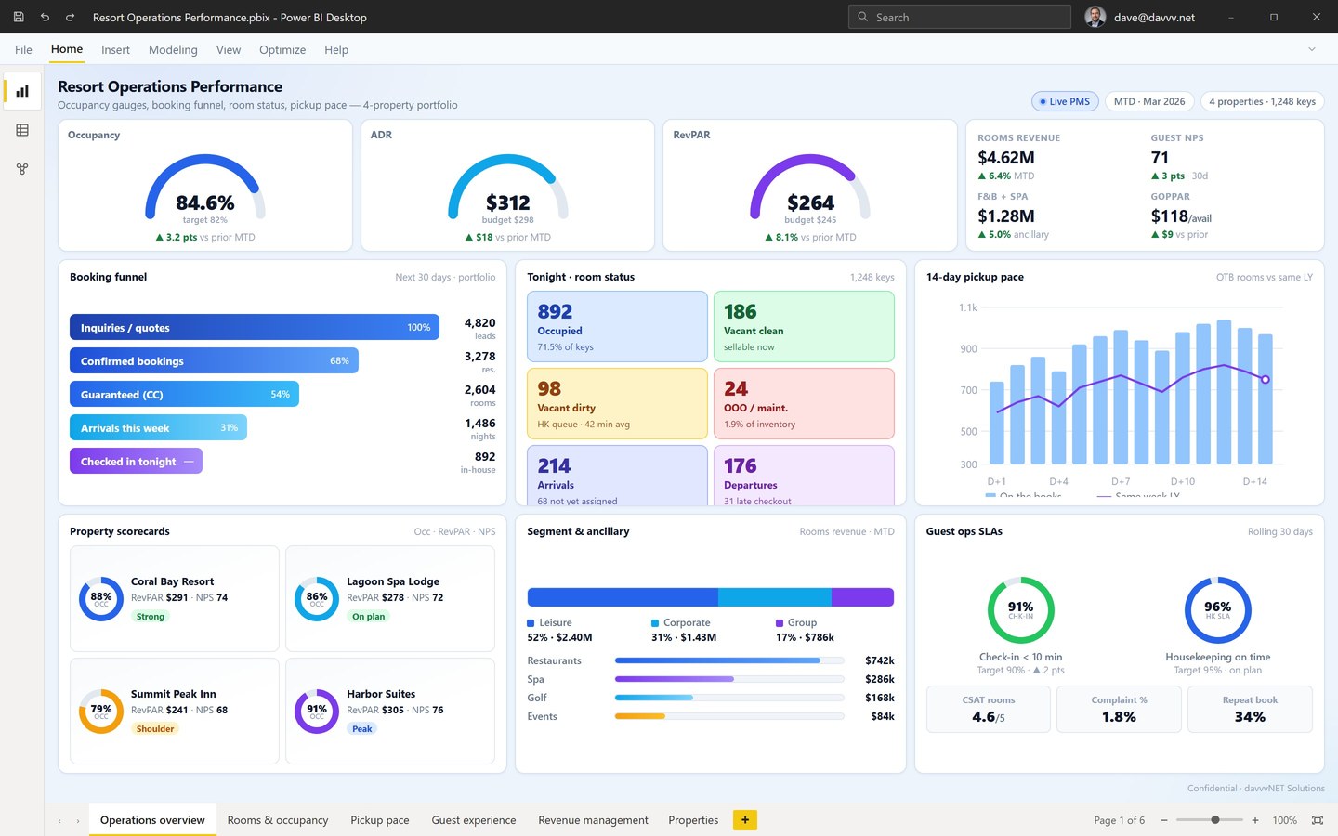1338x836 pixels.
Task: Click the RevPAR $264 gauge
Action: coord(810,187)
